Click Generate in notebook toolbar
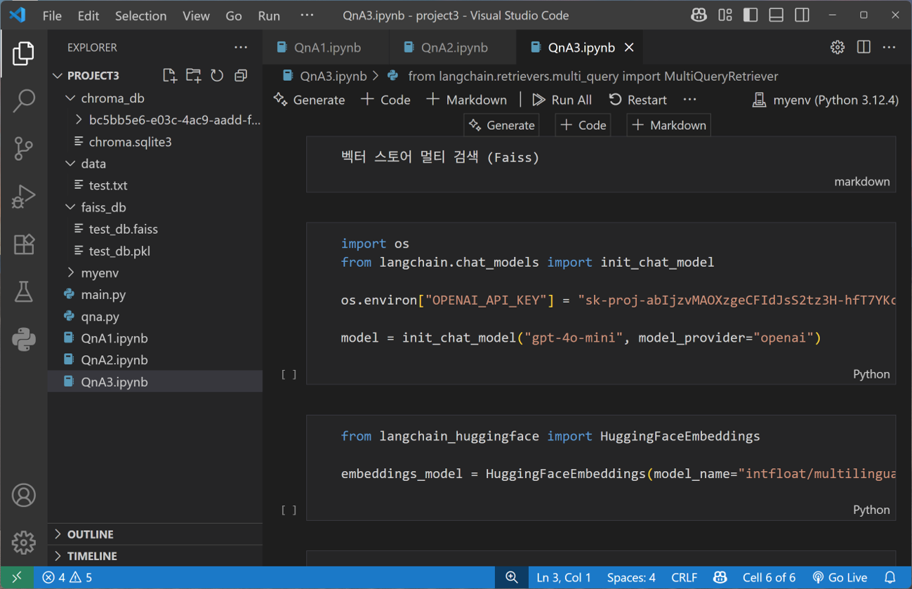This screenshot has width=912, height=589. click(310, 100)
